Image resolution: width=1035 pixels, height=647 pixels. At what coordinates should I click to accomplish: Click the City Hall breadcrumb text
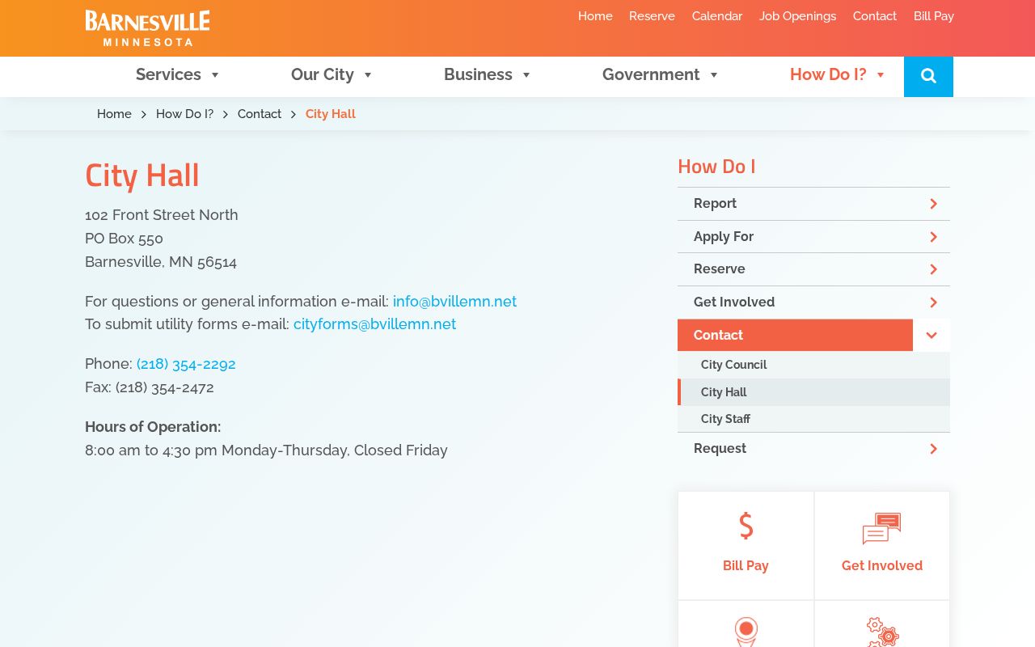tap(331, 114)
